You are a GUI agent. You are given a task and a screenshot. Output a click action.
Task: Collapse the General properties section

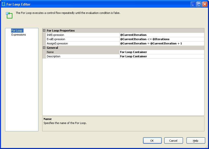(x=44, y=48)
